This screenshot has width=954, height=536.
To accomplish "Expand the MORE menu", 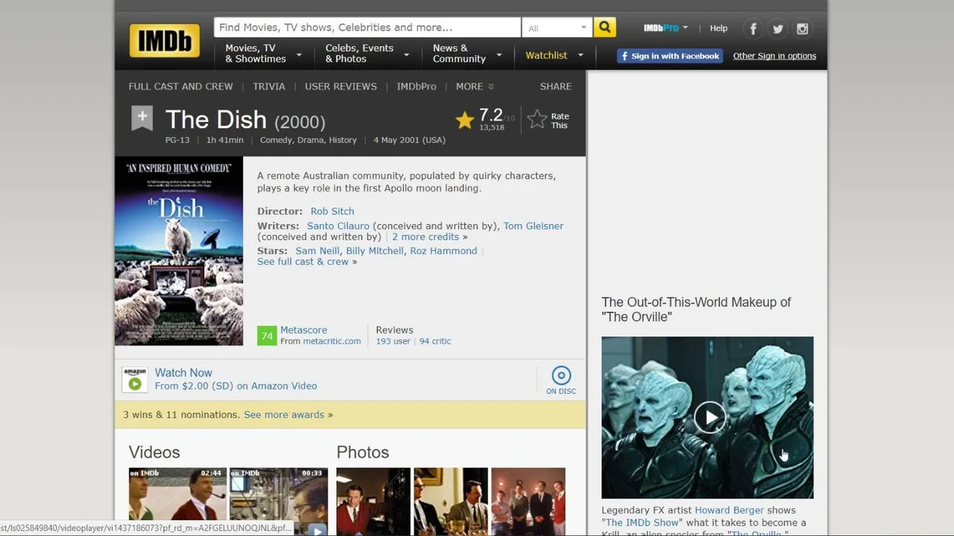I will coord(475,86).
